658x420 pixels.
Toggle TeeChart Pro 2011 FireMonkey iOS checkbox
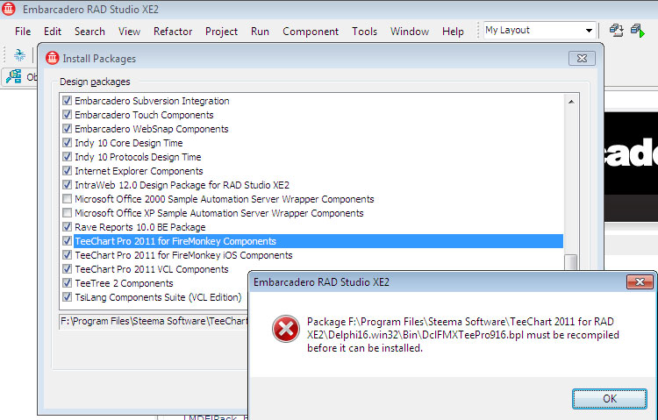point(67,254)
